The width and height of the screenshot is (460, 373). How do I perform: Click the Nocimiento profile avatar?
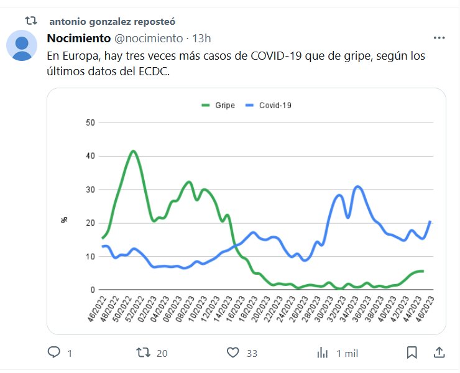click(x=22, y=45)
